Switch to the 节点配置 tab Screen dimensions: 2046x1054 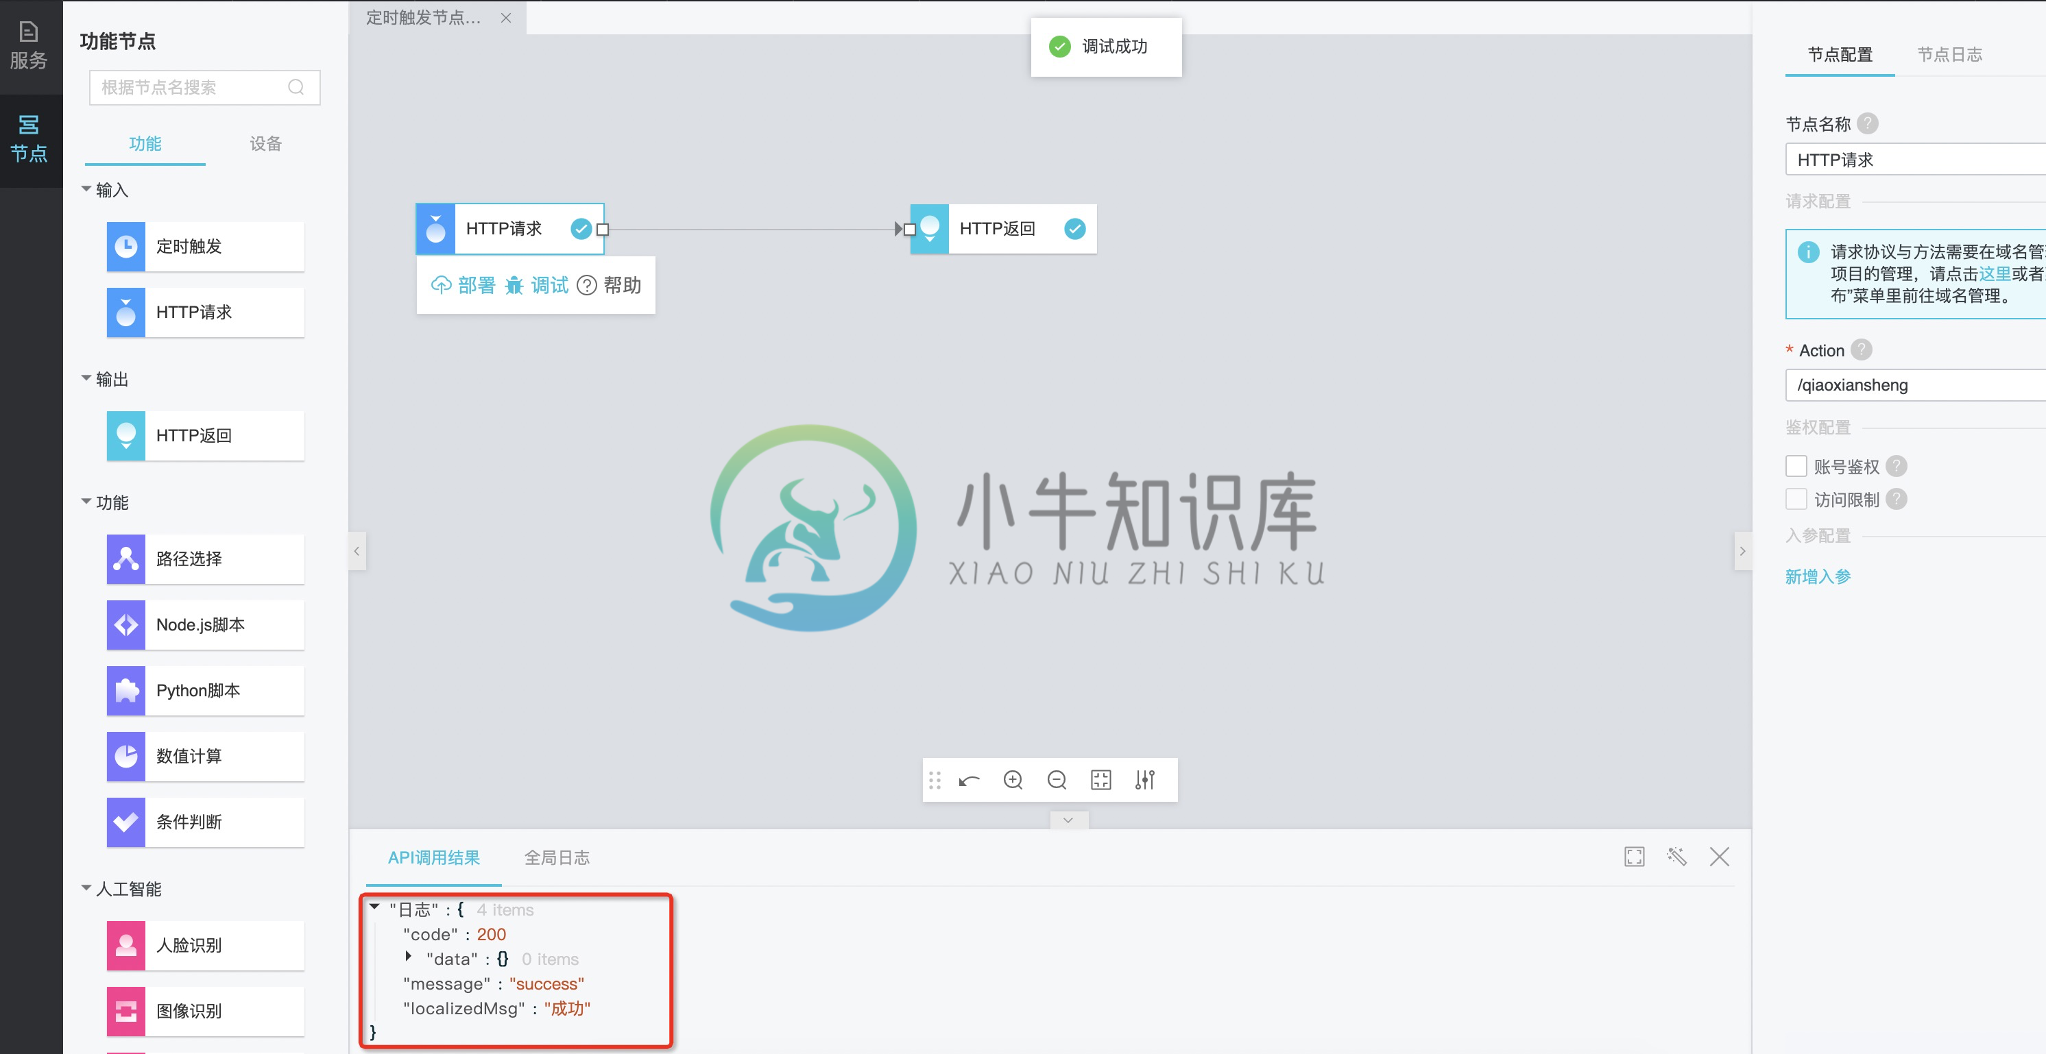(1840, 55)
